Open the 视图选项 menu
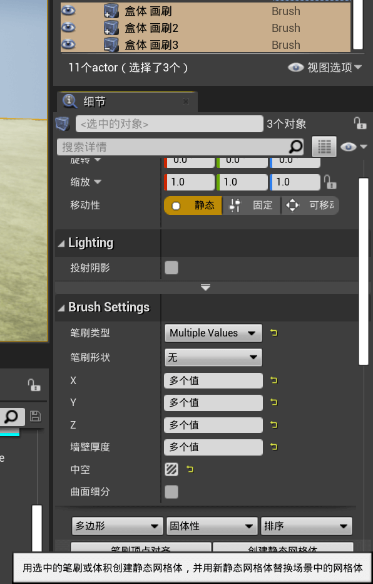373x584 pixels. tap(325, 68)
